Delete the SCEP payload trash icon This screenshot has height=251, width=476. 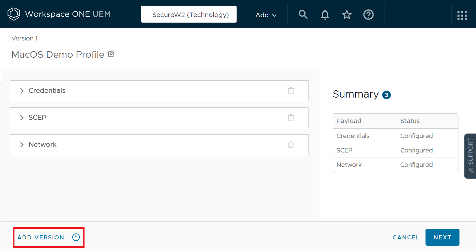pos(291,118)
